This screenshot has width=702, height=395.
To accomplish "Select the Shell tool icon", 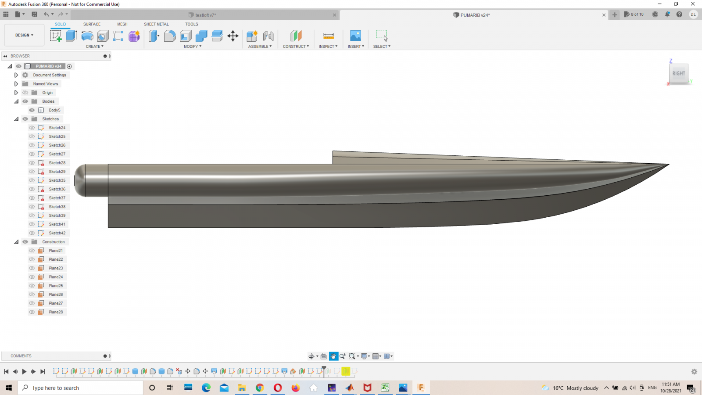I will (186, 36).
